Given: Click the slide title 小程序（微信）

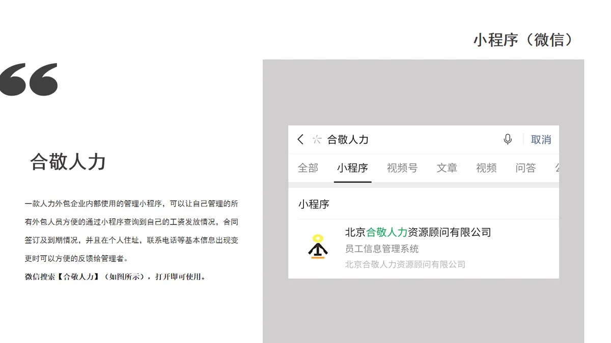Looking at the screenshot, I should point(524,40).
